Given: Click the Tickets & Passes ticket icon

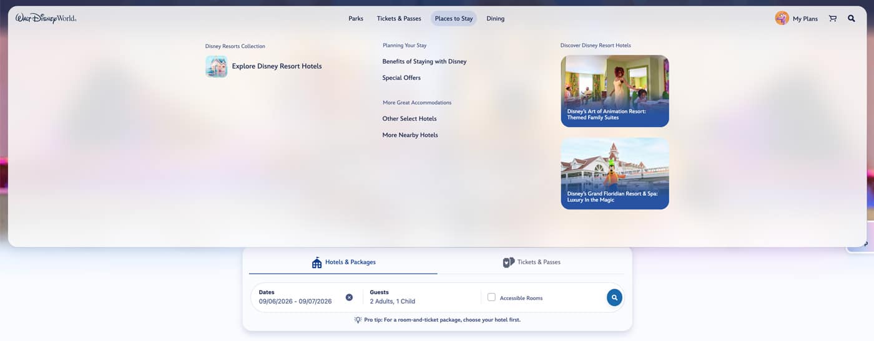Looking at the screenshot, I should coord(509,262).
